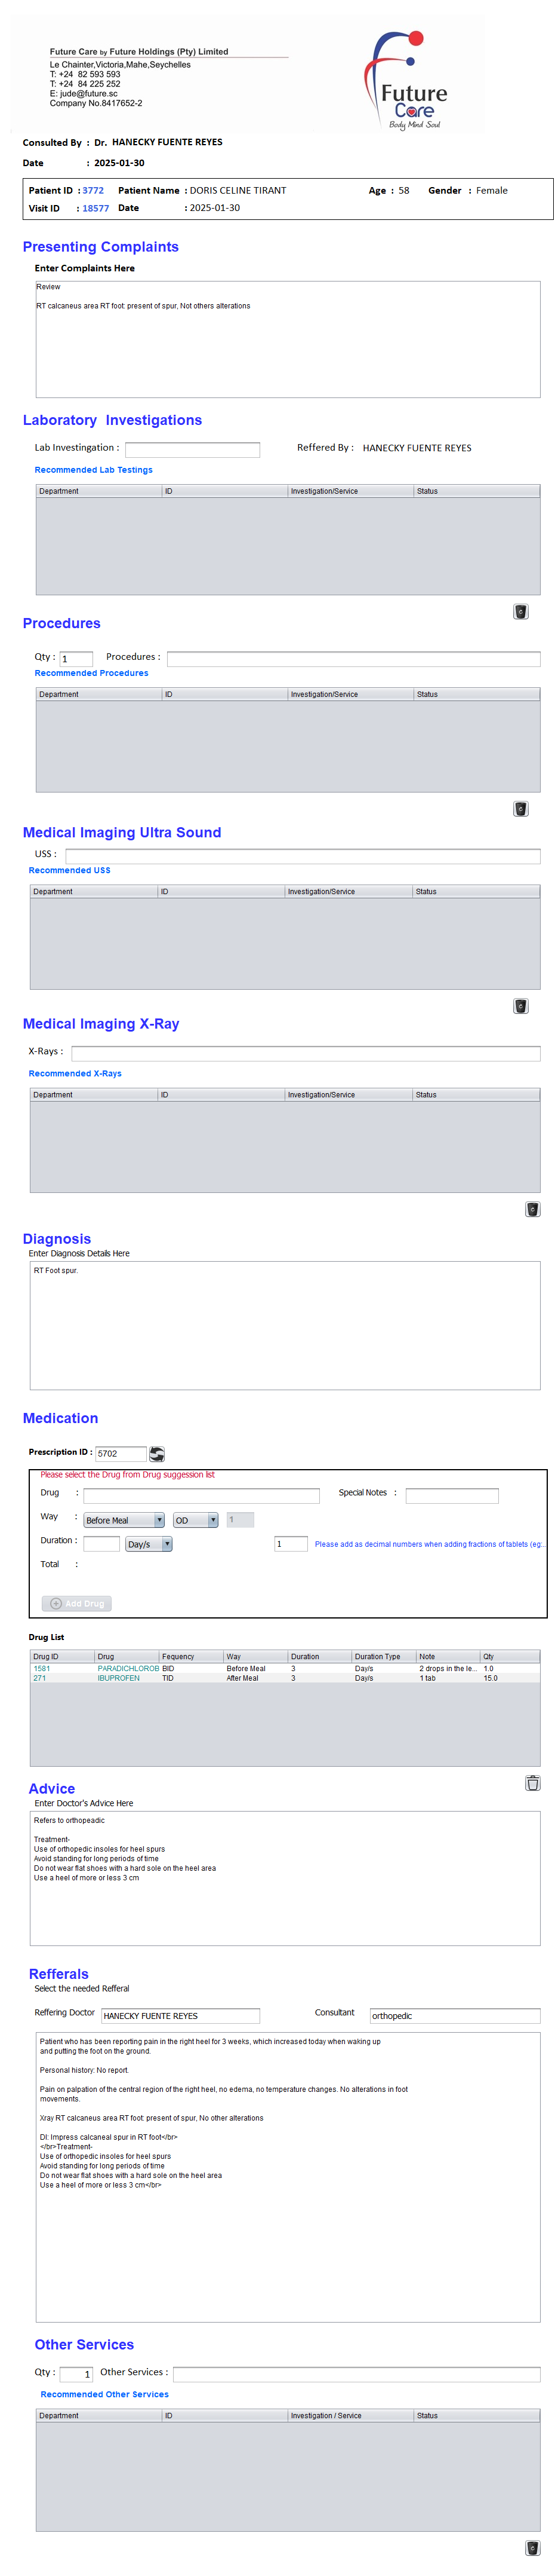
Task: Click the delete icon below the Laboratory Investigations table
Action: (520, 611)
